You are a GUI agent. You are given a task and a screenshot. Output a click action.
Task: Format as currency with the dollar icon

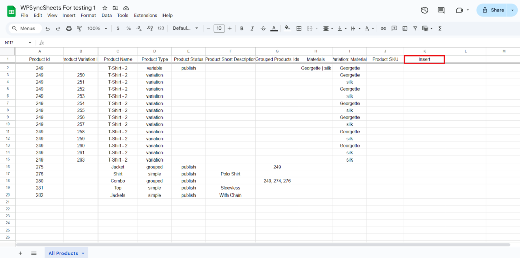click(x=118, y=29)
